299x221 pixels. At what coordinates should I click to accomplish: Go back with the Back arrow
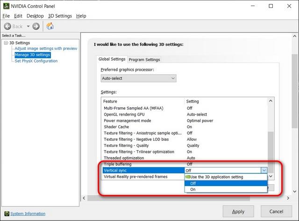click(7, 26)
